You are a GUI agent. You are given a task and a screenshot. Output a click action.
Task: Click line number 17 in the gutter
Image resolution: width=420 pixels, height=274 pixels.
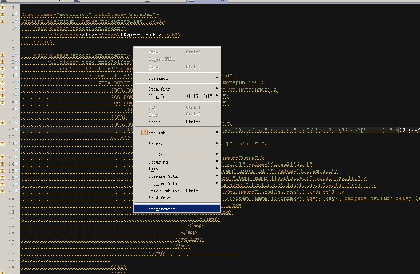(12, 116)
